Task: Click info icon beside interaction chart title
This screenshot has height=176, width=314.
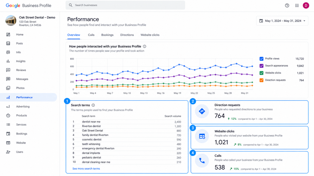Action: pyautogui.click(x=145, y=46)
